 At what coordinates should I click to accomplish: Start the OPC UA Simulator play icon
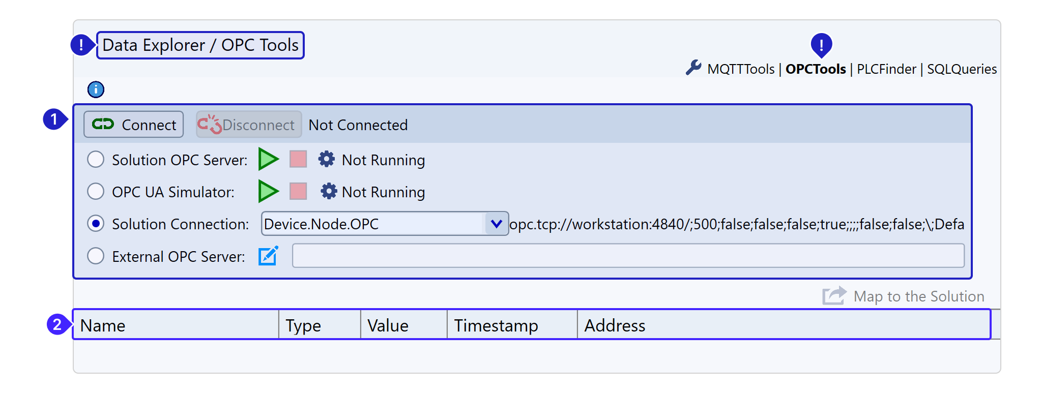tap(268, 192)
